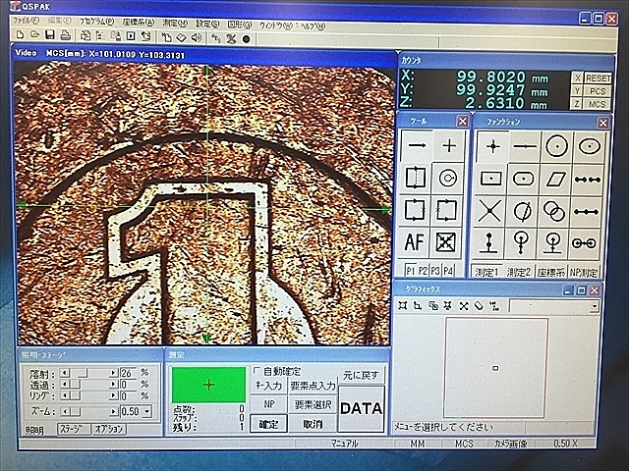This screenshot has width=629, height=471.
Task: Switch counter to MCS coordinates
Action: tap(597, 104)
